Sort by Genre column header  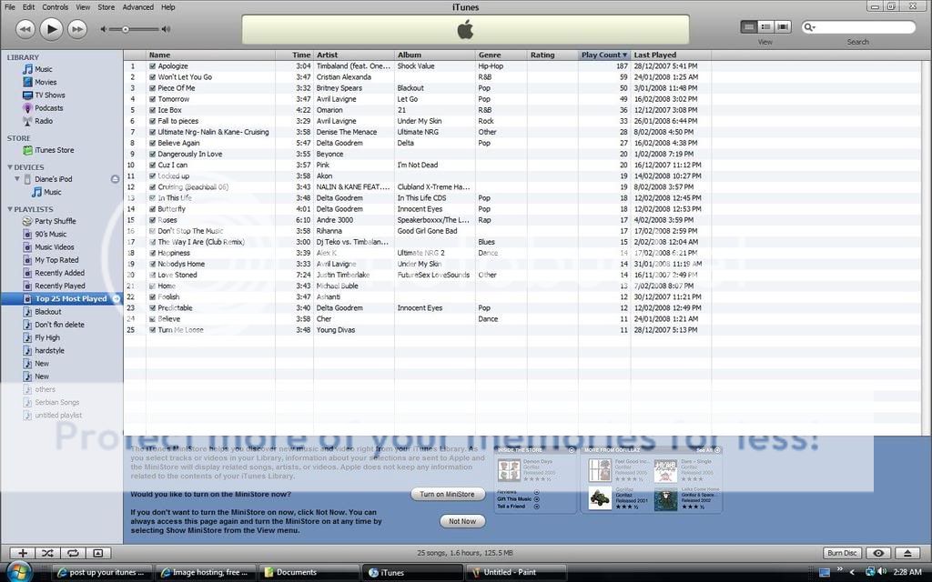pos(501,55)
